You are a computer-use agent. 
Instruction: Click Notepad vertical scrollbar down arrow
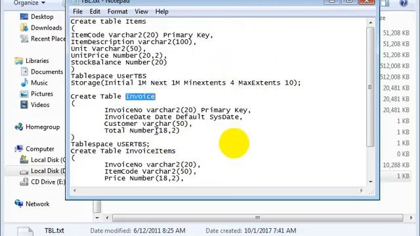(370, 182)
